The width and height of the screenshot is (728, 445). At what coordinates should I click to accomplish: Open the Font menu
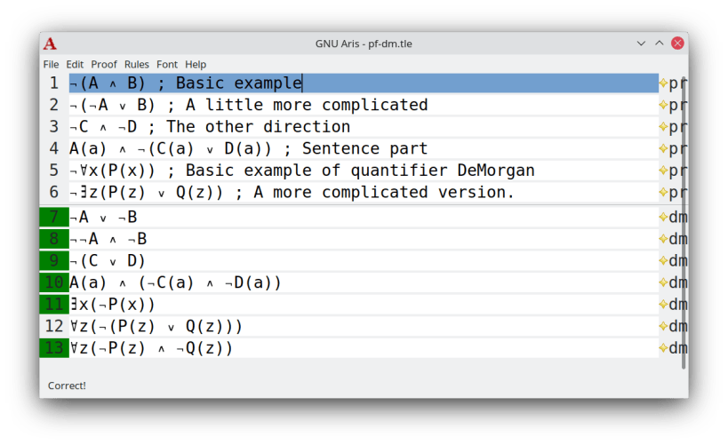167,65
